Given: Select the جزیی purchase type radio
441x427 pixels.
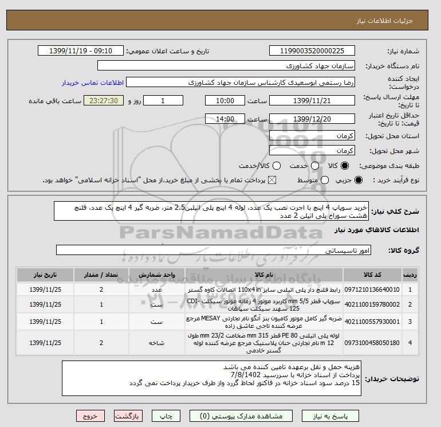Looking at the screenshot, I should [359, 180].
